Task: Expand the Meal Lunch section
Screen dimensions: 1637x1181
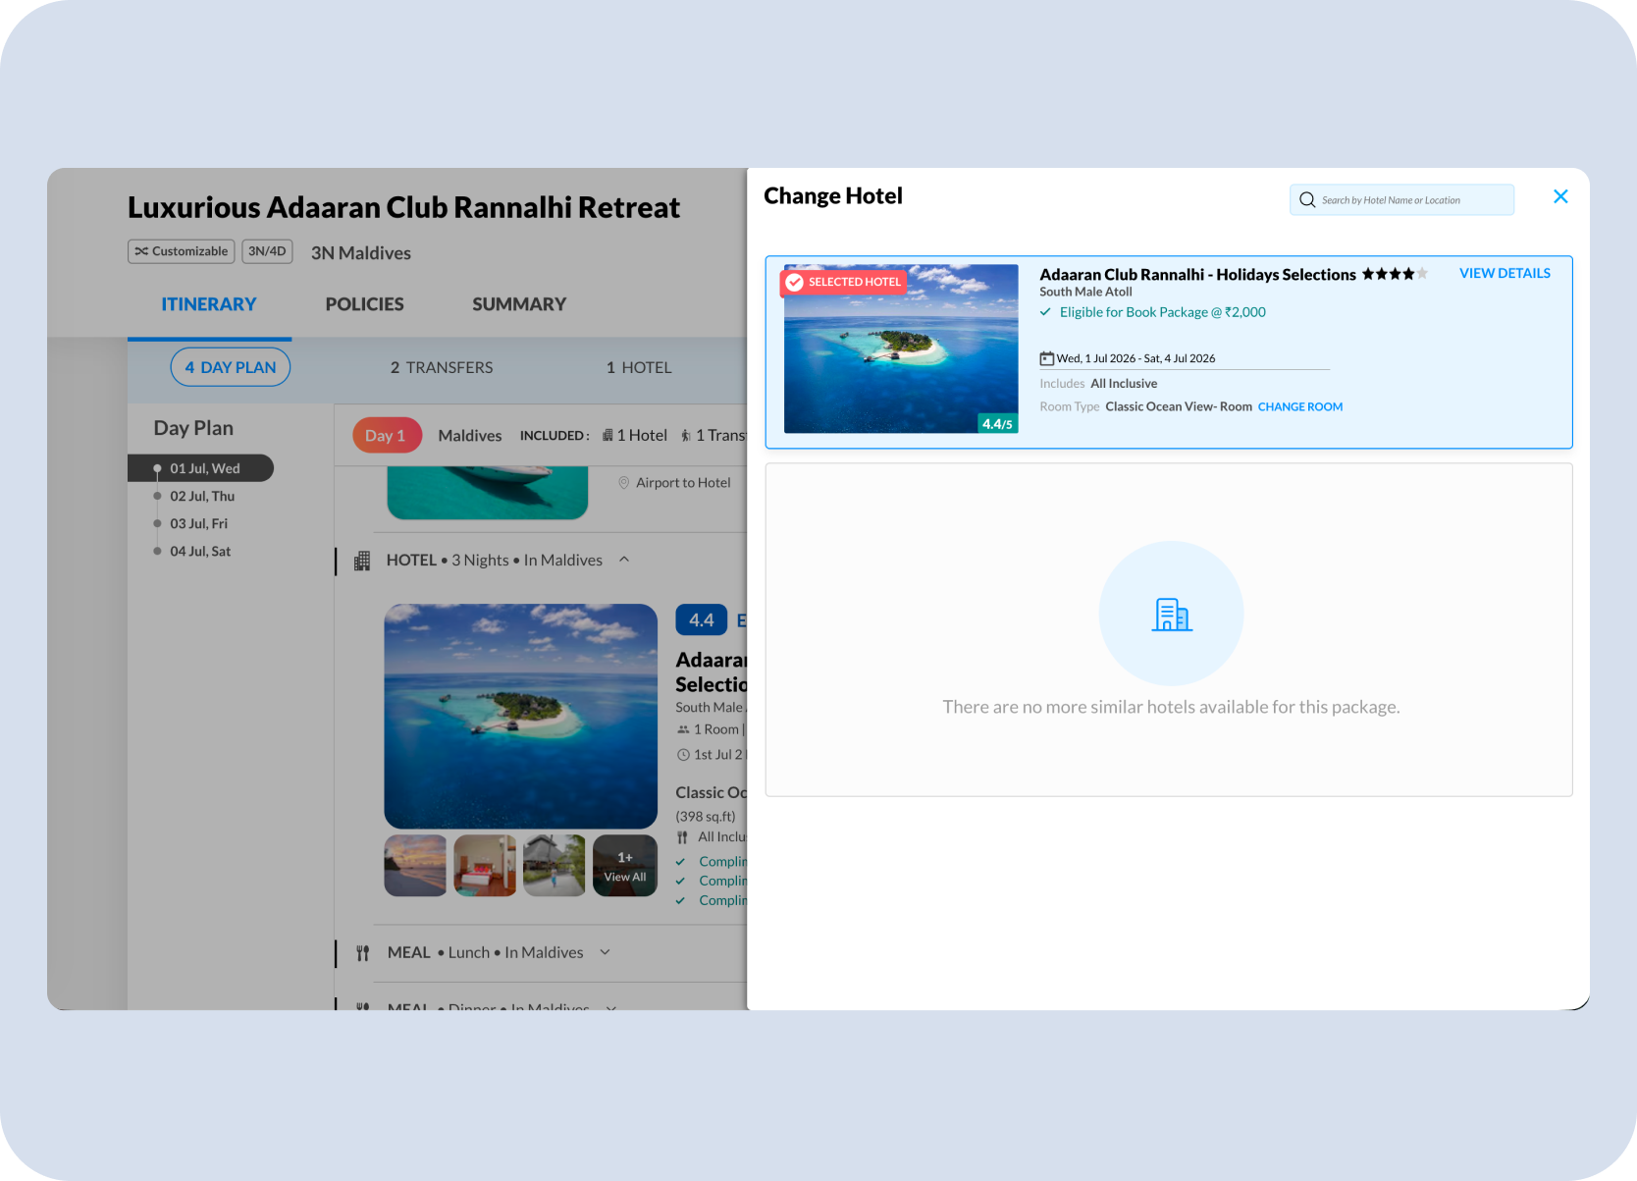Action: coord(606,952)
